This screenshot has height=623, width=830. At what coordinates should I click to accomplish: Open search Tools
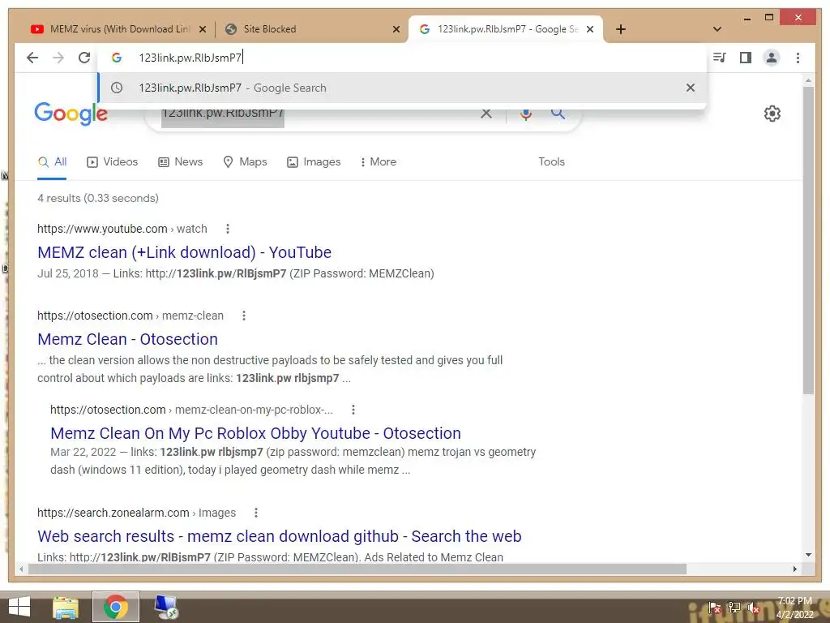point(551,162)
